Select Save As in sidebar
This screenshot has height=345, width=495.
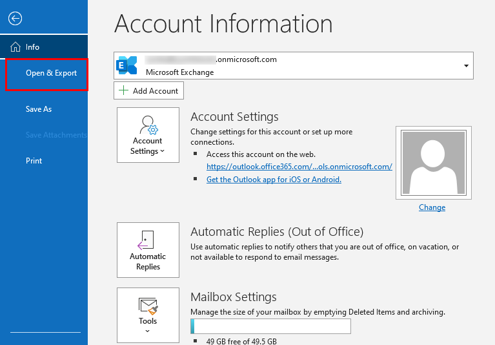click(x=39, y=109)
